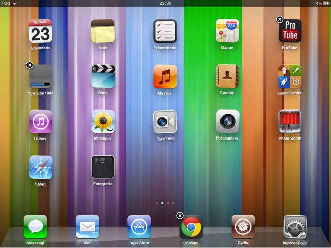Image resolution: width=331 pixels, height=248 pixels.
Task: Launch the Promemoria reminders app
Action: 165,31
